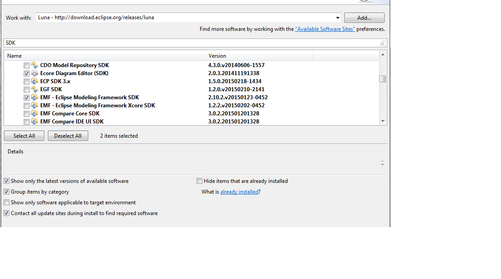501x279 pixels.
Task: Click the software list scroll up arrow
Action: click(382, 55)
